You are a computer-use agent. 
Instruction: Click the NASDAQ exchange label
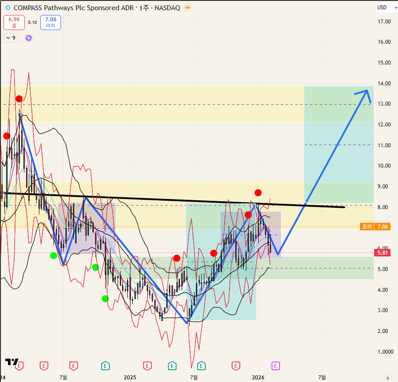pos(167,8)
